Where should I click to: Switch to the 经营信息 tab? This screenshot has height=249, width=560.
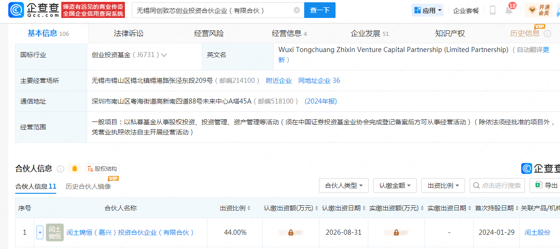point(289,33)
